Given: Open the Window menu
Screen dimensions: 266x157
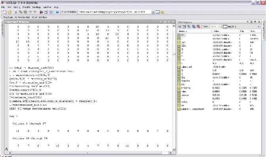Looking at the screenshot, I should 47,7.
